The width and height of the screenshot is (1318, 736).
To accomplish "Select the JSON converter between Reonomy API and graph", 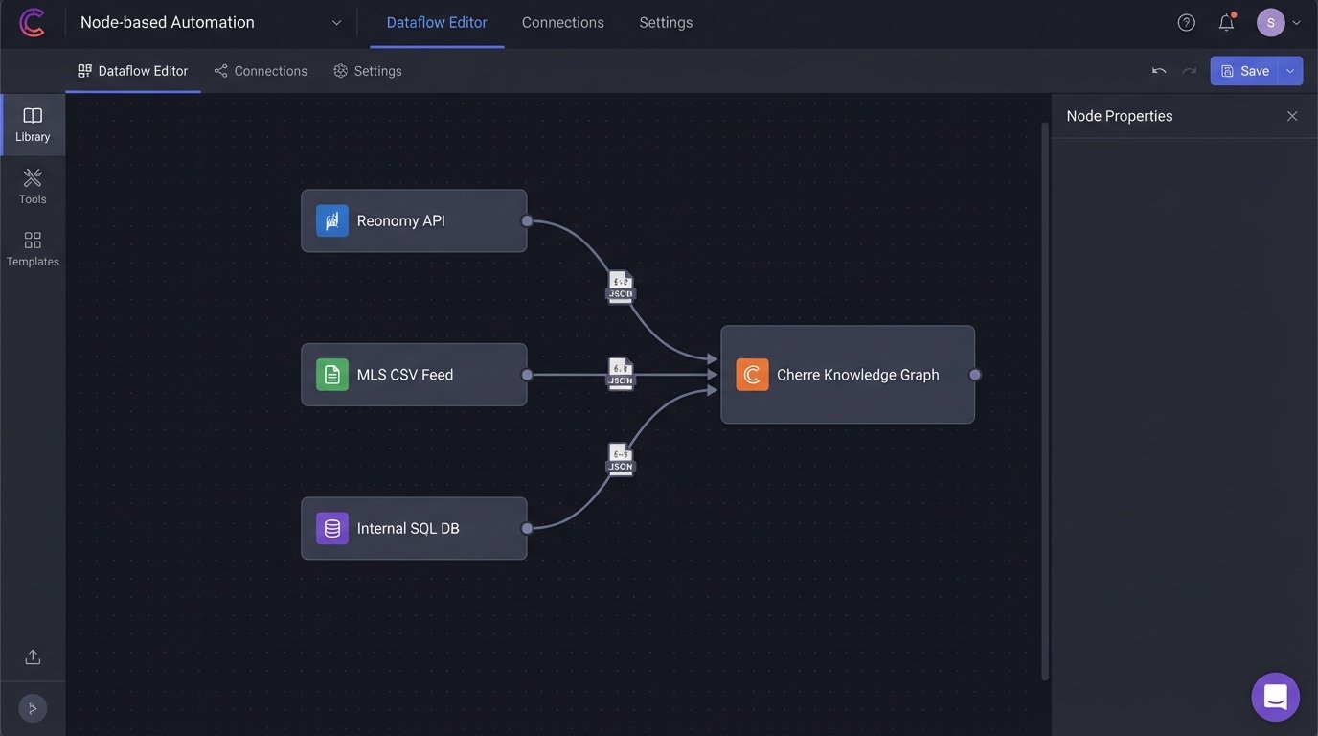I will coord(620,286).
